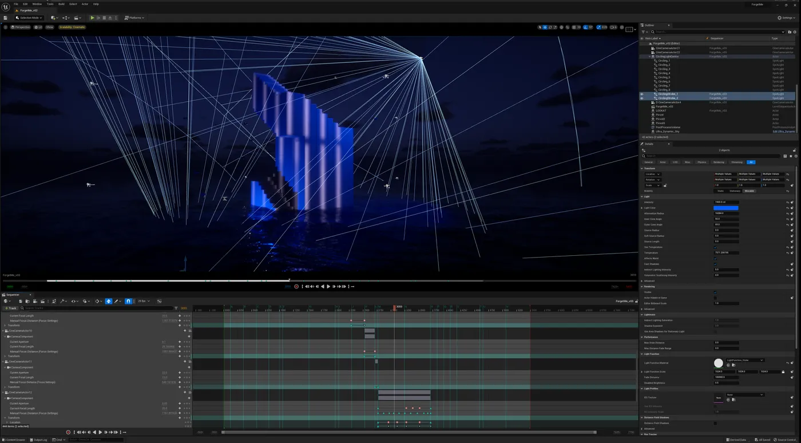Enable the Affects World checkbox
This screenshot has height=443, width=801.
tap(715, 258)
